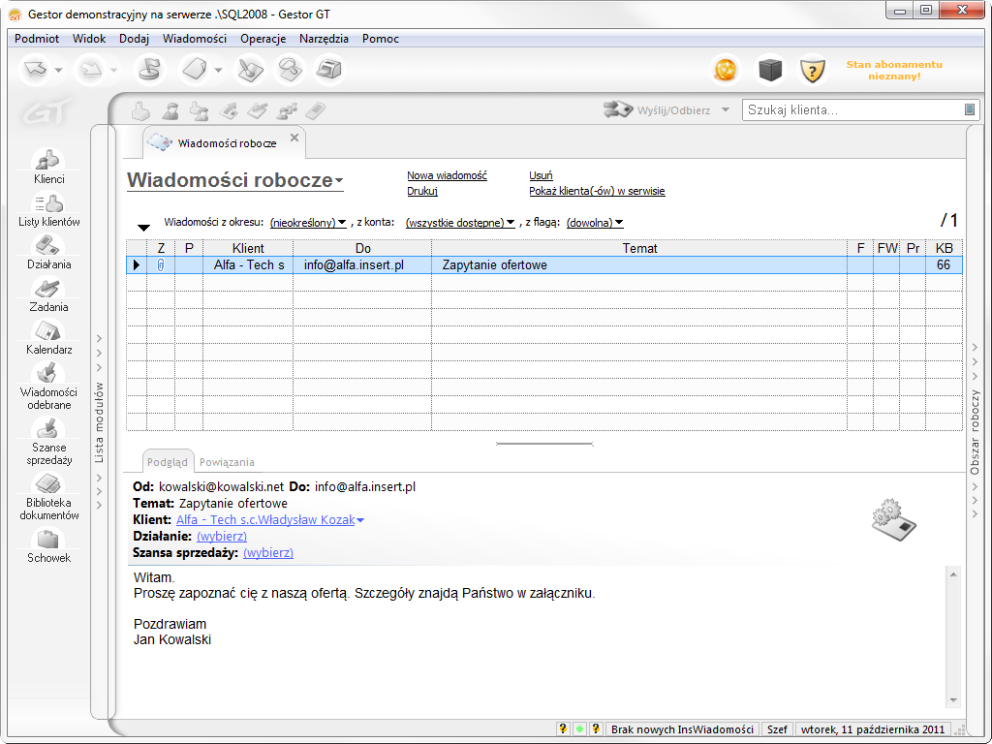Open the Schowek module
This screenshot has height=744, width=992.
[x=48, y=545]
